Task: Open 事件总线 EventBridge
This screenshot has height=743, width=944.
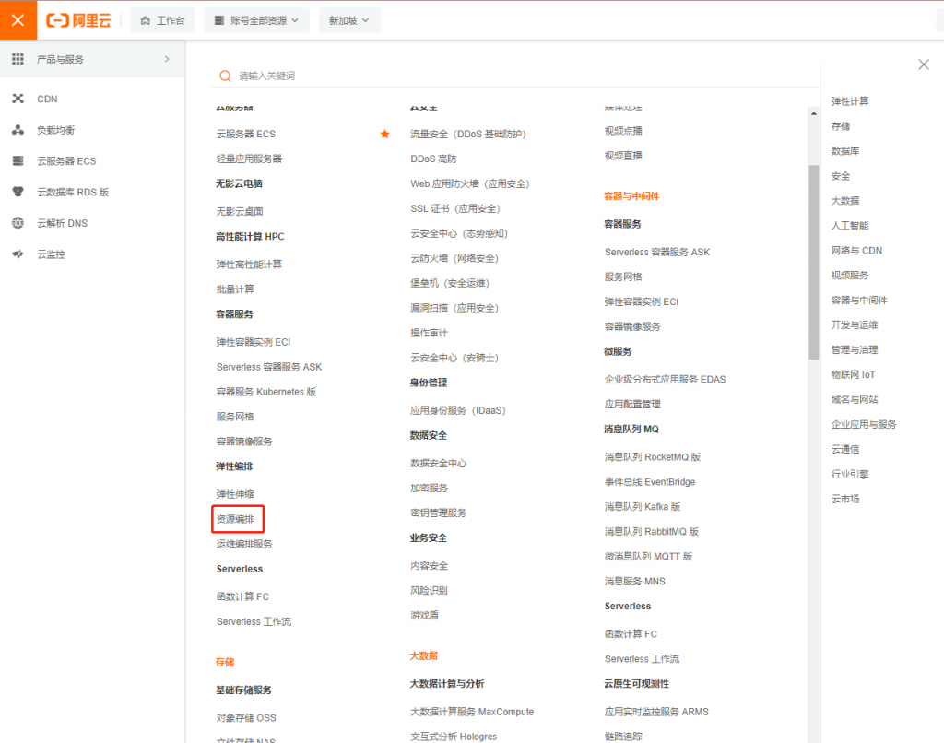Action: [x=650, y=482]
